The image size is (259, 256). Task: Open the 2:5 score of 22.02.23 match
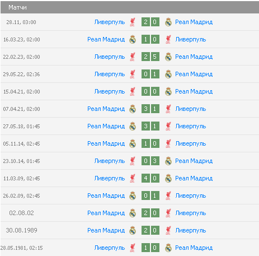point(150,57)
